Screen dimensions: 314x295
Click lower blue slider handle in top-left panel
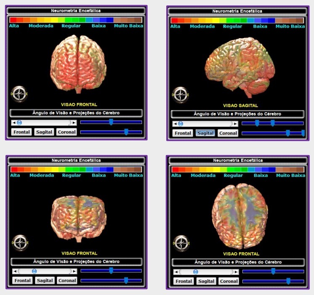[x=126, y=132]
